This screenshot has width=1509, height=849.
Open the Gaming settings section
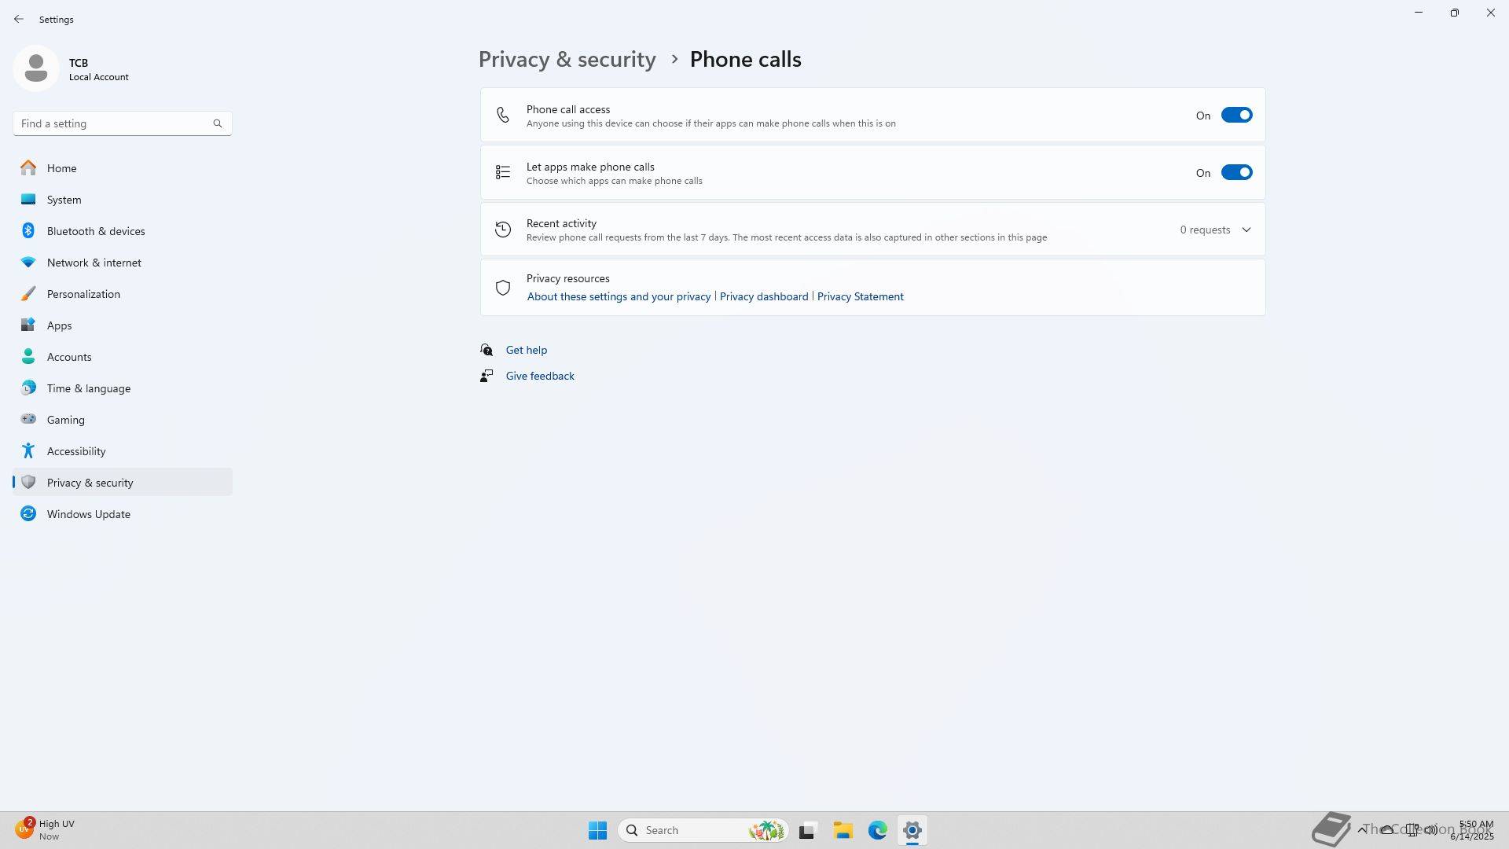point(65,420)
